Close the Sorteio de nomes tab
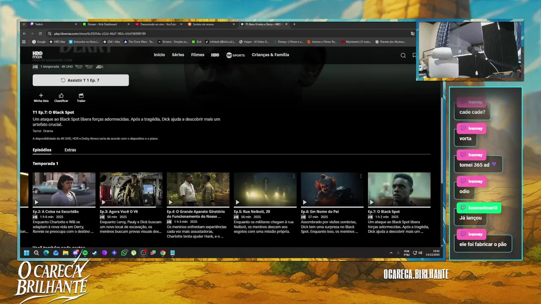541x304 pixels. click(234, 24)
